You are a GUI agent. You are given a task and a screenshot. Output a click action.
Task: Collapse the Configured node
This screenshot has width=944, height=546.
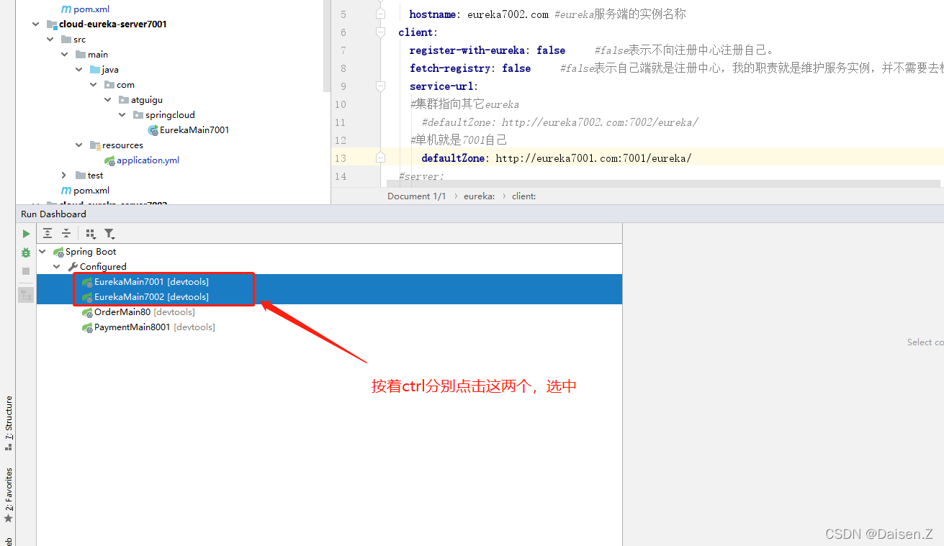pos(57,267)
